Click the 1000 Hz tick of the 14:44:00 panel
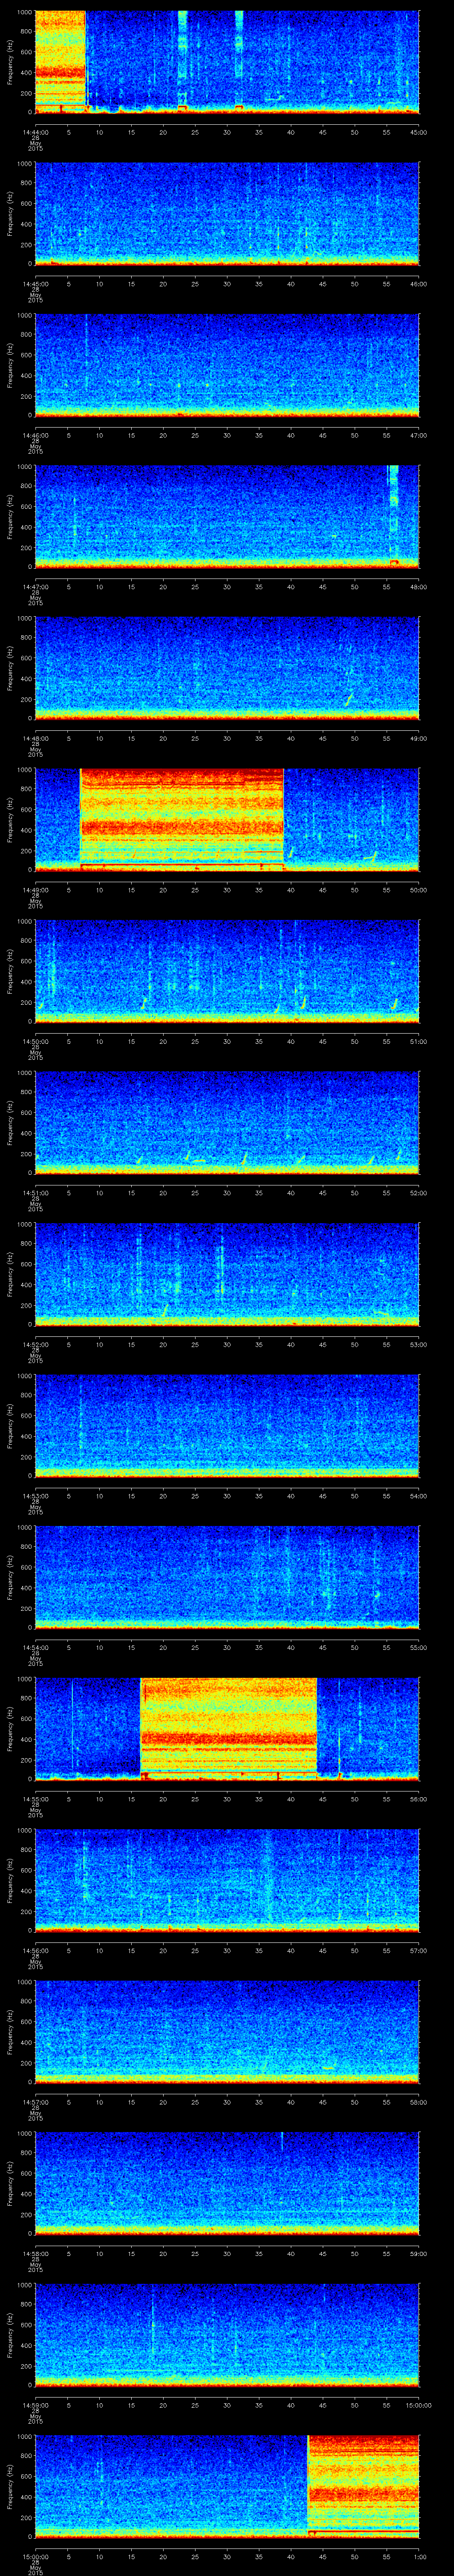Viewport: 454px width, 2576px height. pyautogui.click(x=25, y=13)
